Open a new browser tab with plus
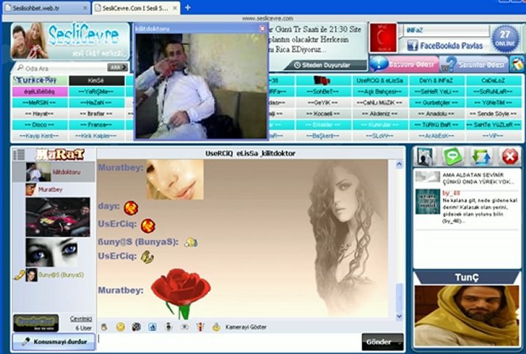 [x=188, y=7]
